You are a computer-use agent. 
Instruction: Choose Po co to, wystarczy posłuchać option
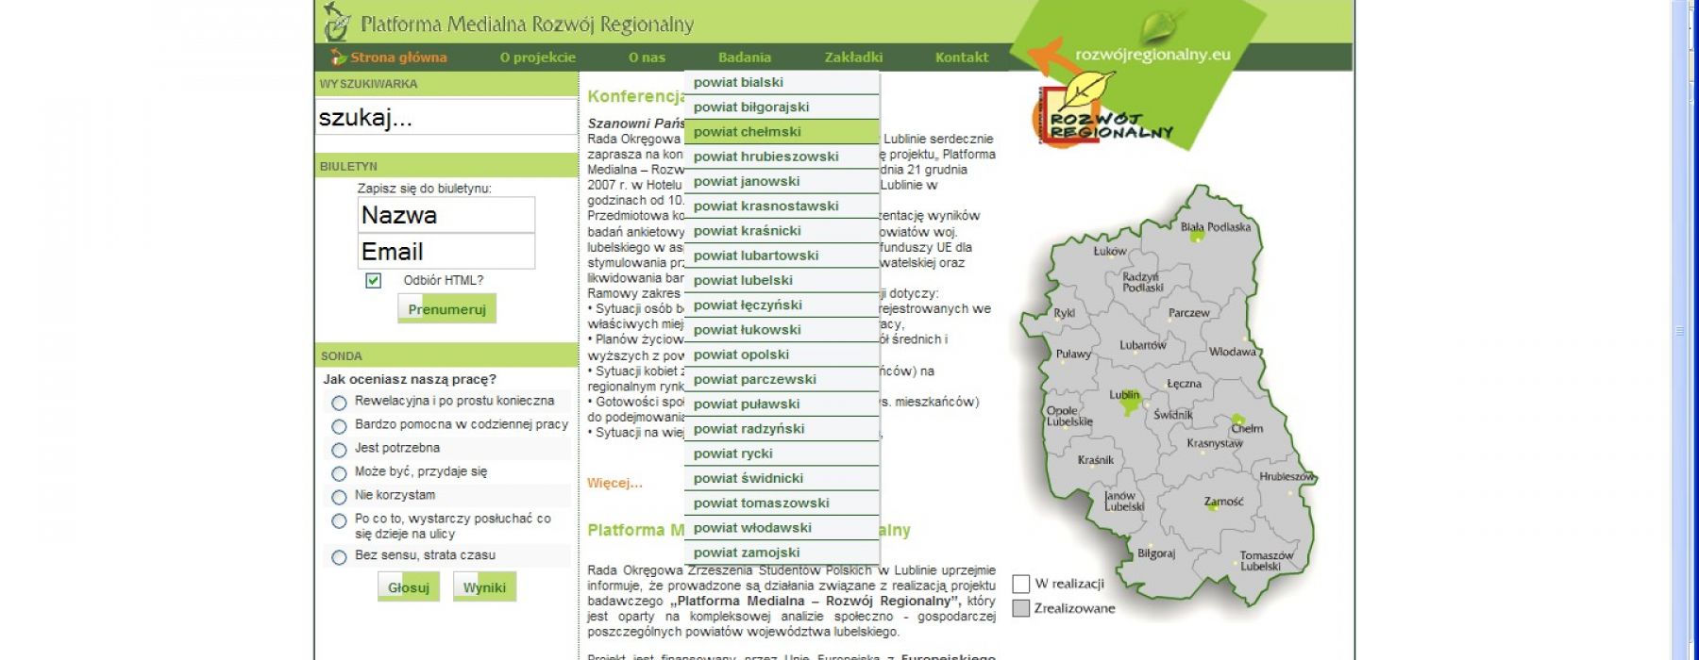(339, 521)
